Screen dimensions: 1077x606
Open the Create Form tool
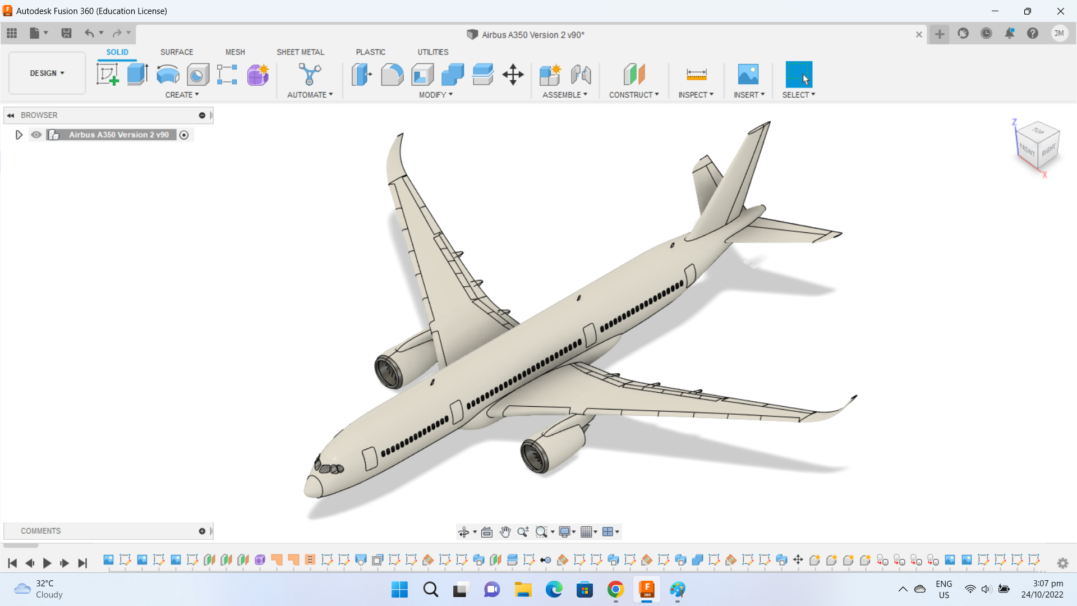click(x=258, y=74)
